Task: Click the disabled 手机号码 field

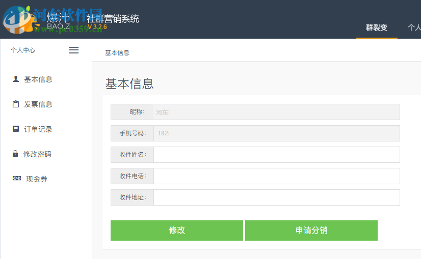Action: pos(277,133)
